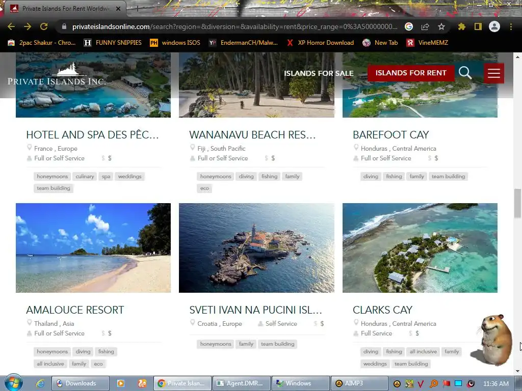Open the Chrome profile avatar
The height and width of the screenshot is (391, 522).
494,26
